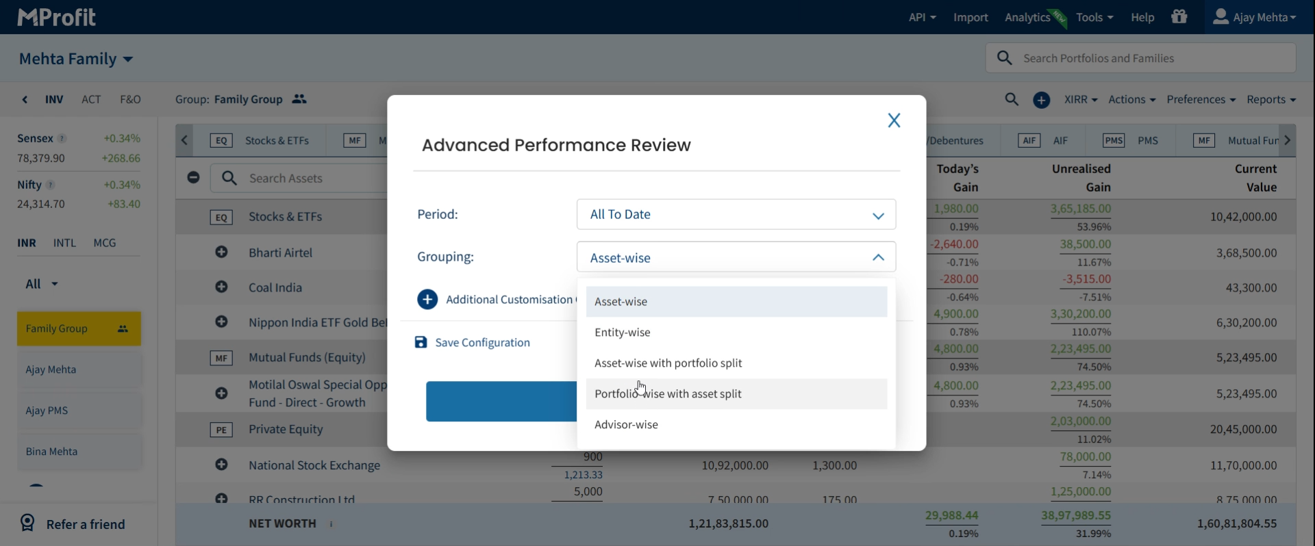Choose Advisor-wise from the grouping list
Screen dimensions: 1315x546
626,425
